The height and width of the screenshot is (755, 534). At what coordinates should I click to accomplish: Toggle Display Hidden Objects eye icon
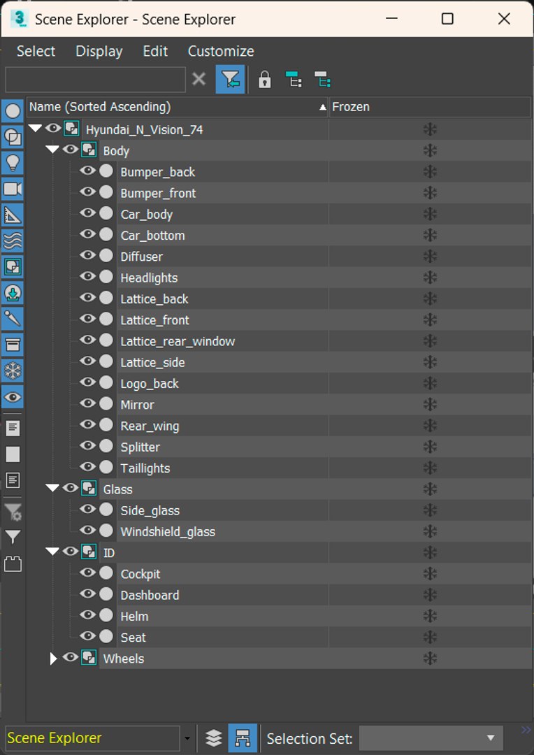(13, 397)
